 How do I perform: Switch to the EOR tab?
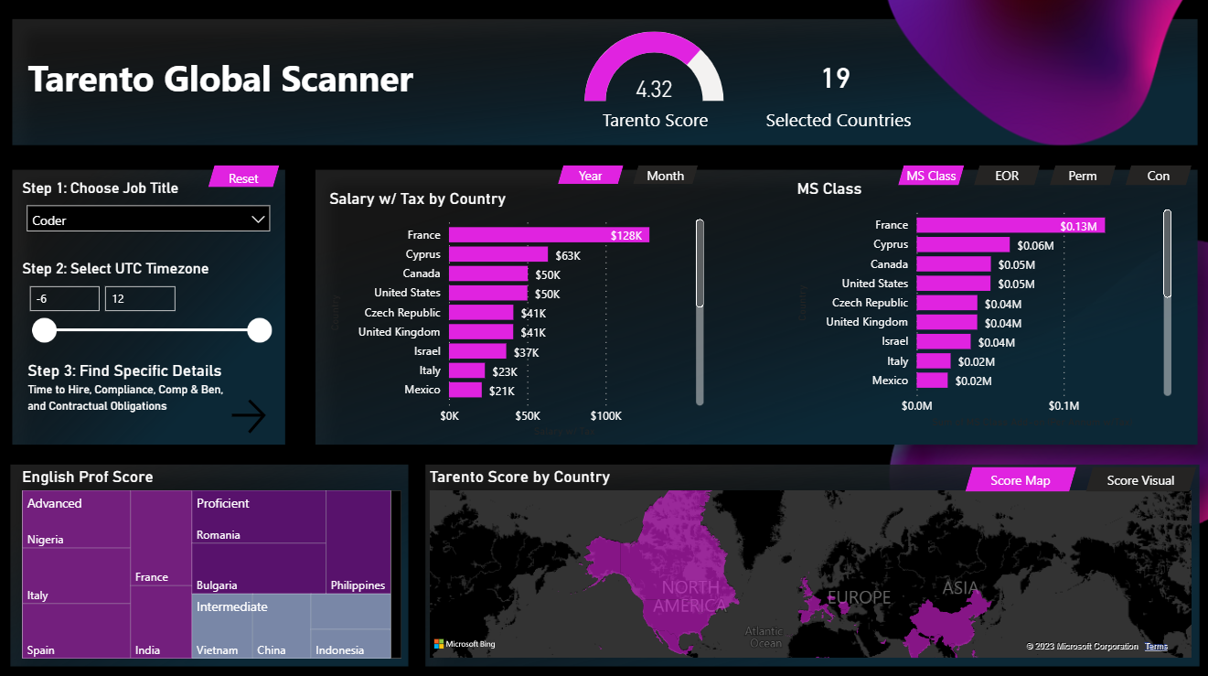1006,176
